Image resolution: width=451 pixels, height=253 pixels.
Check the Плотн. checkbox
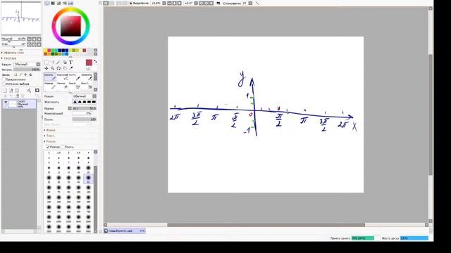pos(63,147)
